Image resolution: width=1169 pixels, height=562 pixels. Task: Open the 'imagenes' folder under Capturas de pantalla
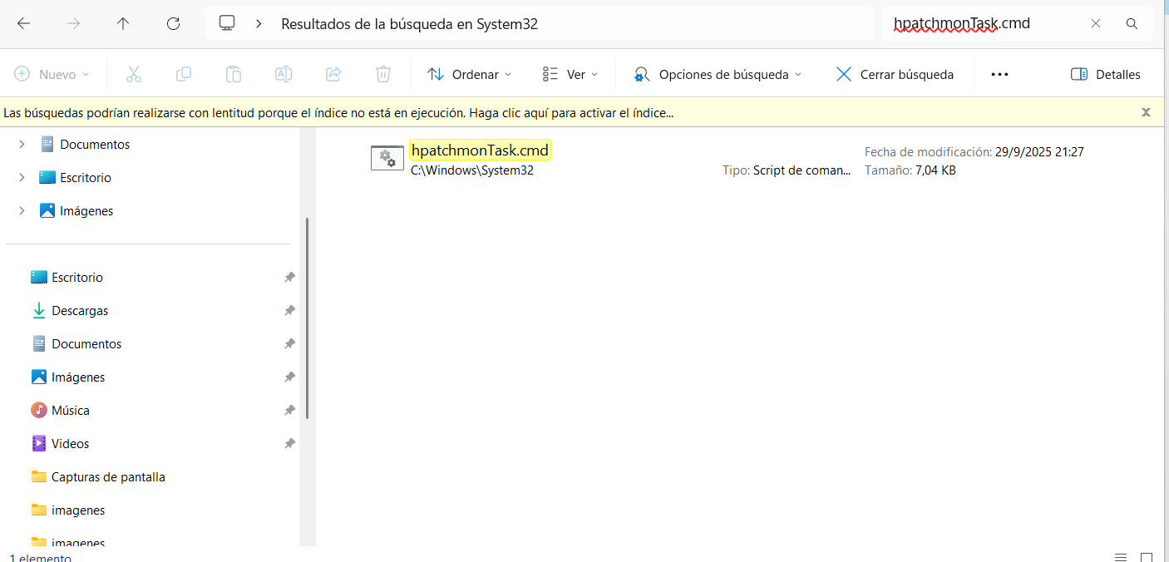click(68, 510)
